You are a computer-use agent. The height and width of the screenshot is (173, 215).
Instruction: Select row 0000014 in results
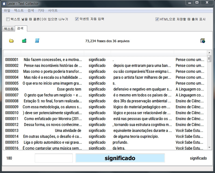105,136
